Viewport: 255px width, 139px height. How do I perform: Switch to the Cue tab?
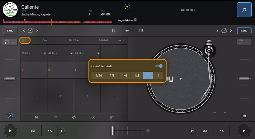click(45, 40)
